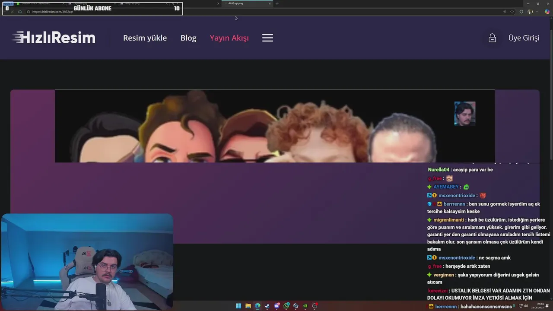The height and width of the screenshot is (311, 553).
Task: Open NVIDIA app from taskbar
Action: (305, 306)
